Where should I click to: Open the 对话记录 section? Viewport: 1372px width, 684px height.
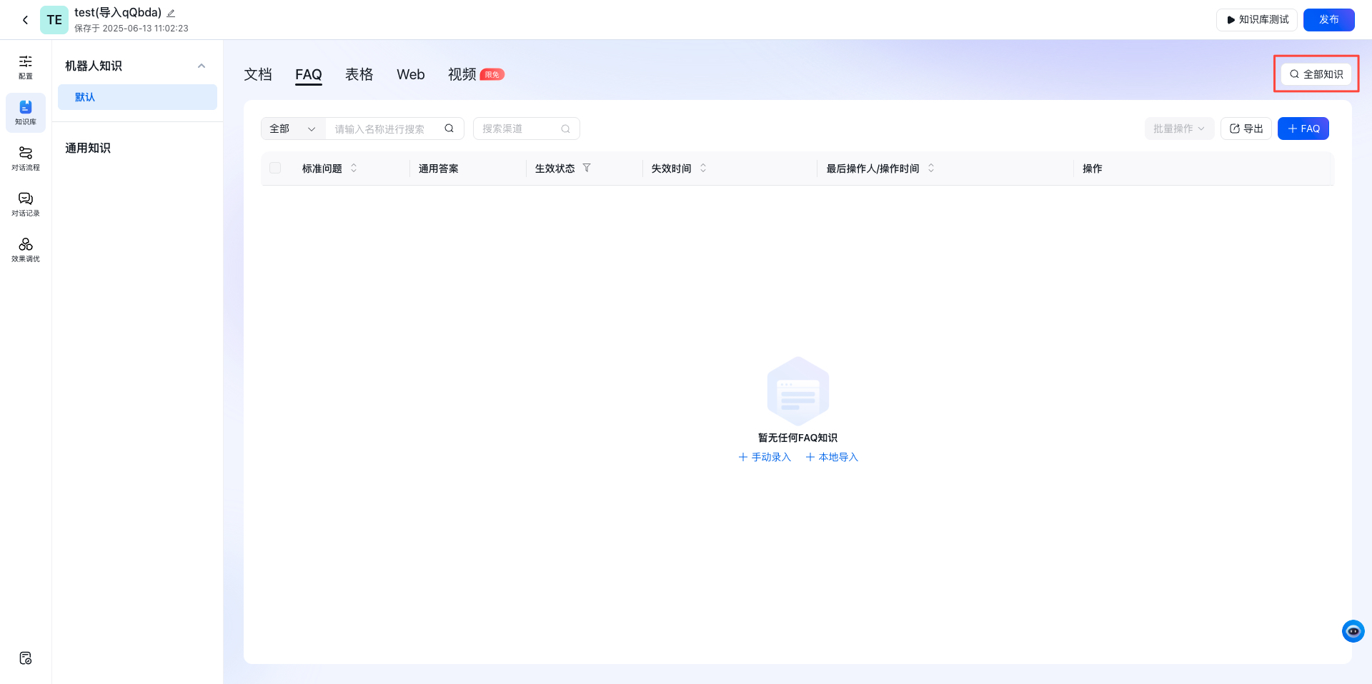pos(26,205)
